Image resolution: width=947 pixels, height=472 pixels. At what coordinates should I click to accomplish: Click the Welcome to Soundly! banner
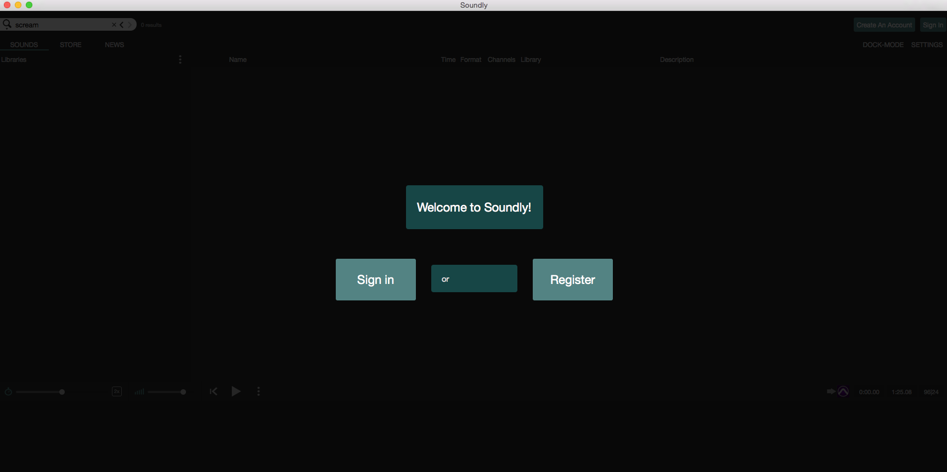pos(475,207)
